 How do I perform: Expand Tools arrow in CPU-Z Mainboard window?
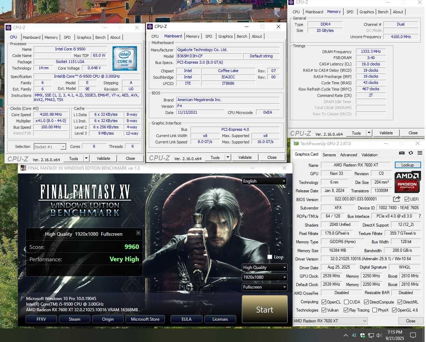(x=228, y=157)
